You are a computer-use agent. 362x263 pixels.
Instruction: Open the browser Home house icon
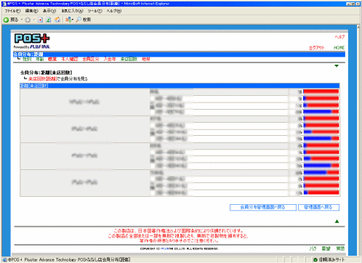point(57,20)
